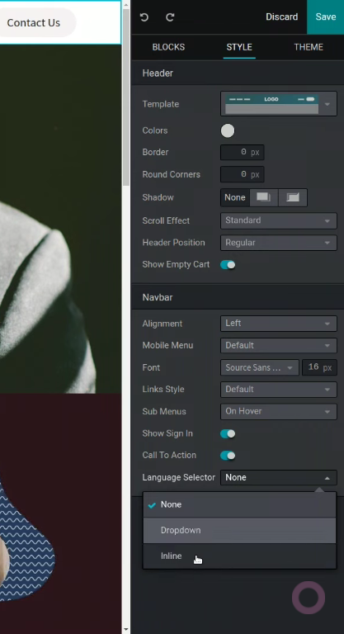Open the THEME tab
Image resolution: width=344 pixels, height=634 pixels.
pos(309,47)
